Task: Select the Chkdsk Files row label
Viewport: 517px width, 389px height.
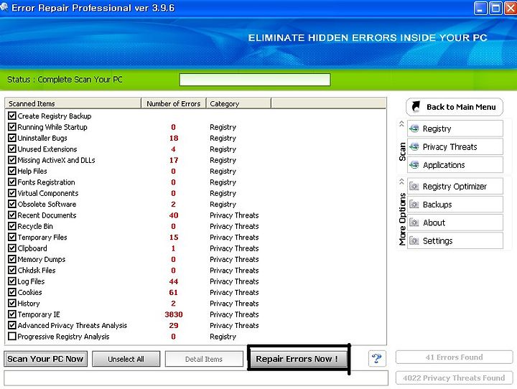Action: pyautogui.click(x=37, y=271)
